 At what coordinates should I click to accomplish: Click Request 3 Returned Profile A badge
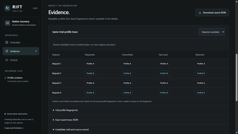(201, 83)
